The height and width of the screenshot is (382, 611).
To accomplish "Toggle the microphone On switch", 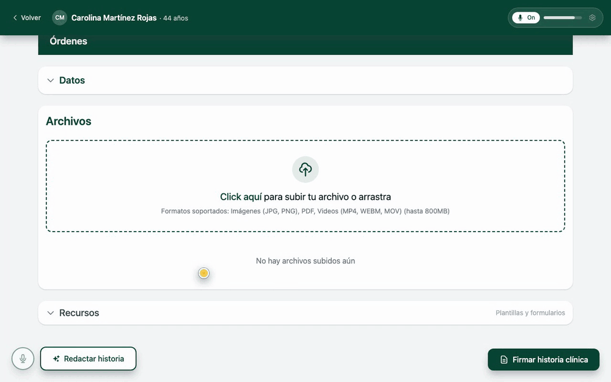I will [525, 18].
